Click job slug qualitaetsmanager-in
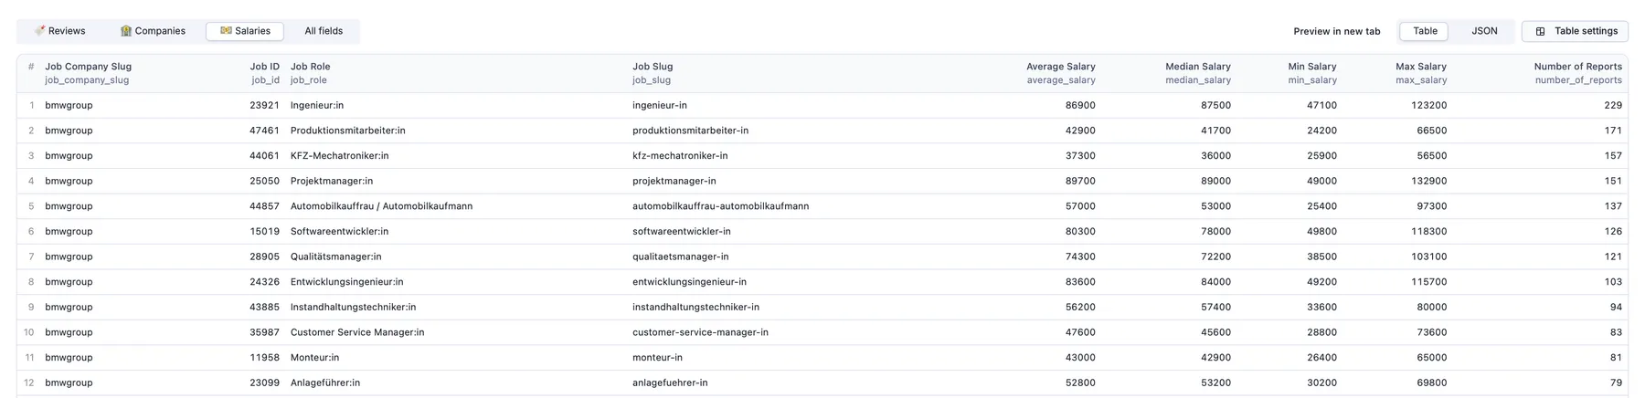The width and height of the screenshot is (1645, 398). tap(680, 257)
